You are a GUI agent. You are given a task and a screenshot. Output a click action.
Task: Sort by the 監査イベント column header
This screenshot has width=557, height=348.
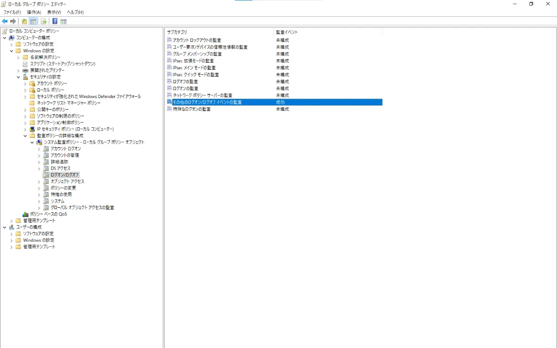pyautogui.click(x=328, y=33)
